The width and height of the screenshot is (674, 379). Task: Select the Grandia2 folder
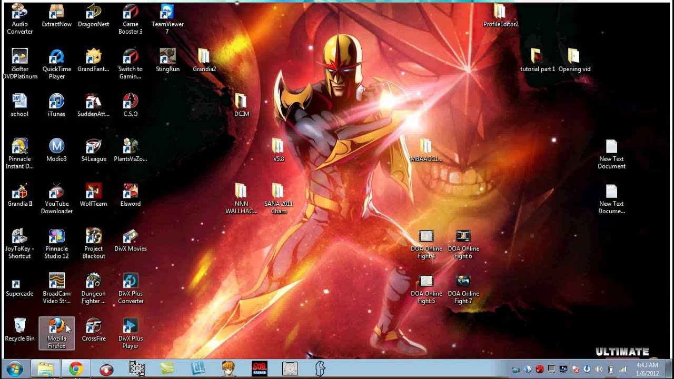(x=204, y=60)
